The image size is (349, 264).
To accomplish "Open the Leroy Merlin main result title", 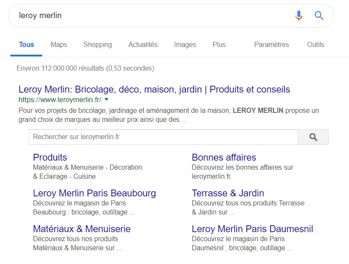I will click(x=154, y=90).
